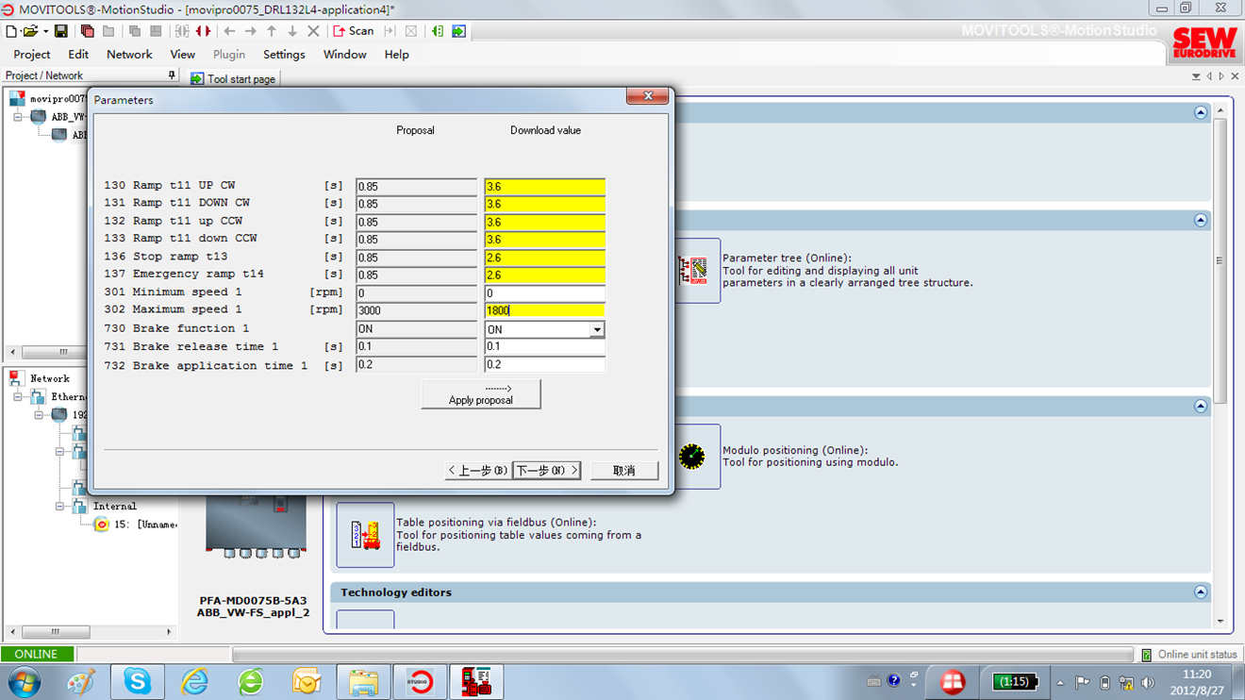Click the Maximum speed 1 download value field
This screenshot has width=1245, height=700.
point(544,310)
